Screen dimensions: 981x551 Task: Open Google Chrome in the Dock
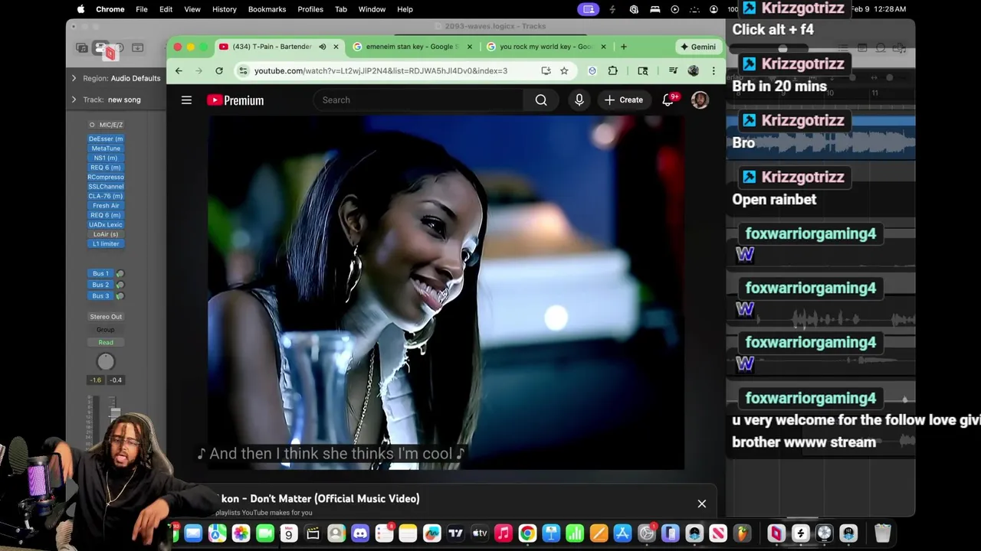pos(527,533)
